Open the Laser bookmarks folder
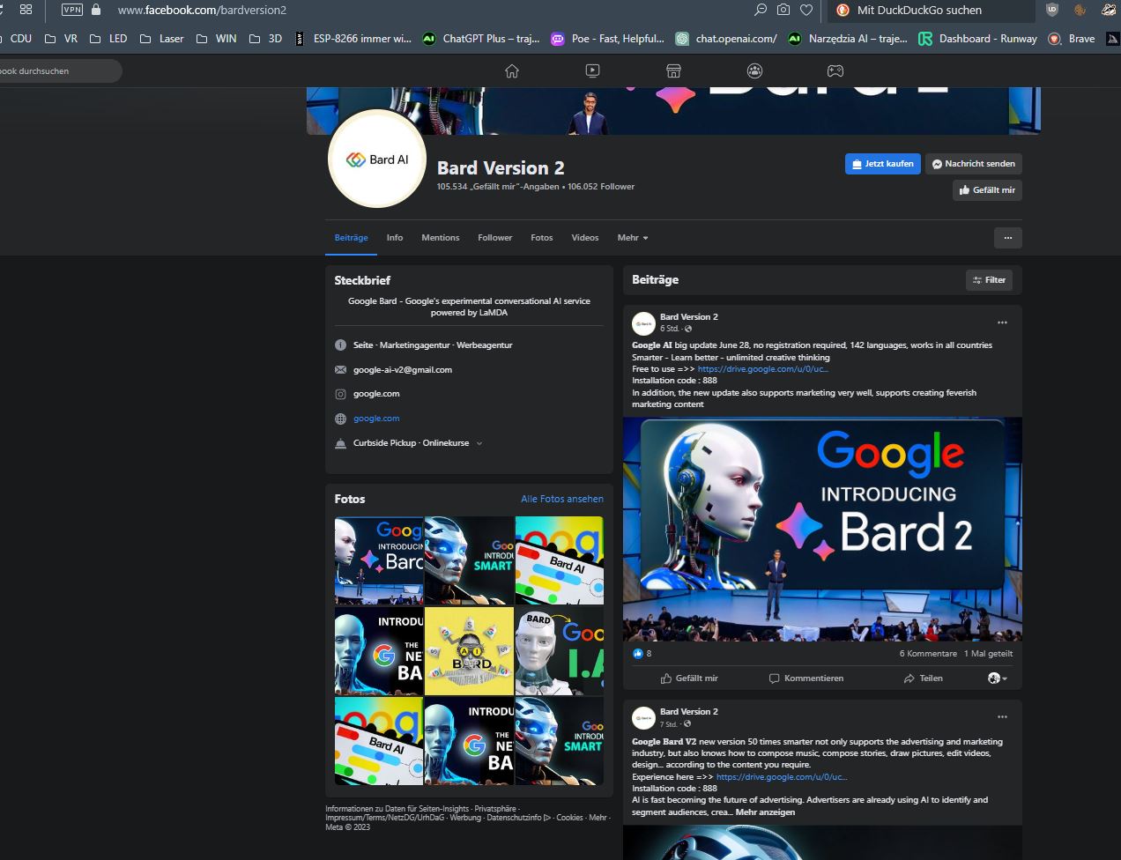1121x860 pixels. click(162, 39)
